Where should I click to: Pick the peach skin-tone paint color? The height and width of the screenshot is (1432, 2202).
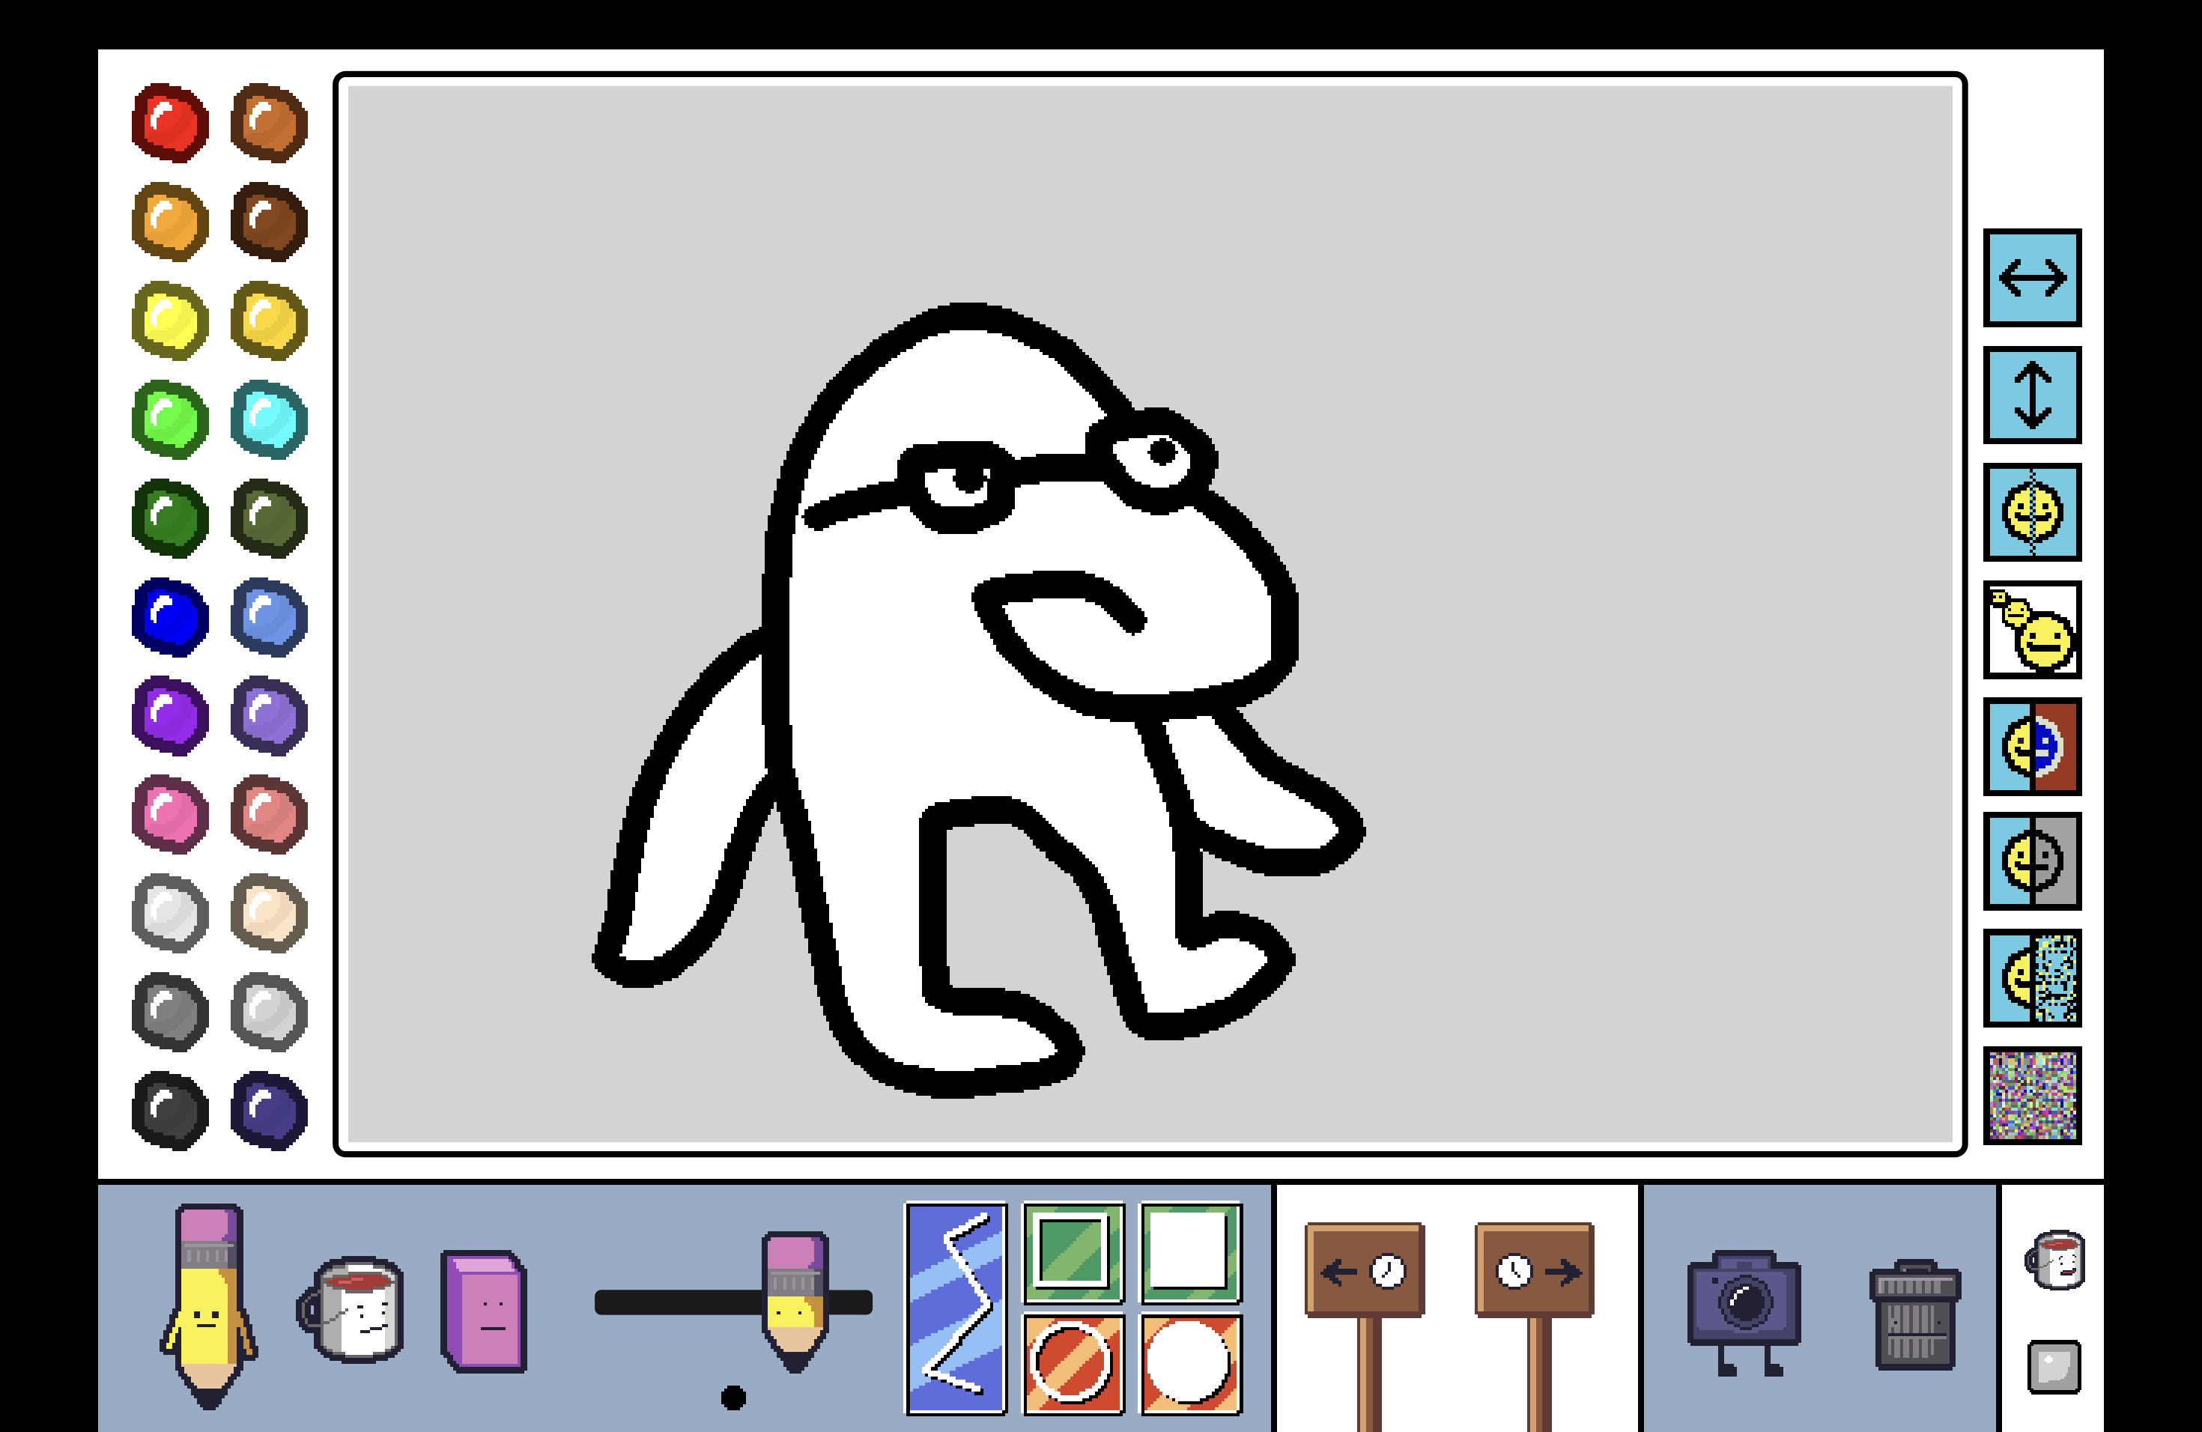[x=268, y=913]
